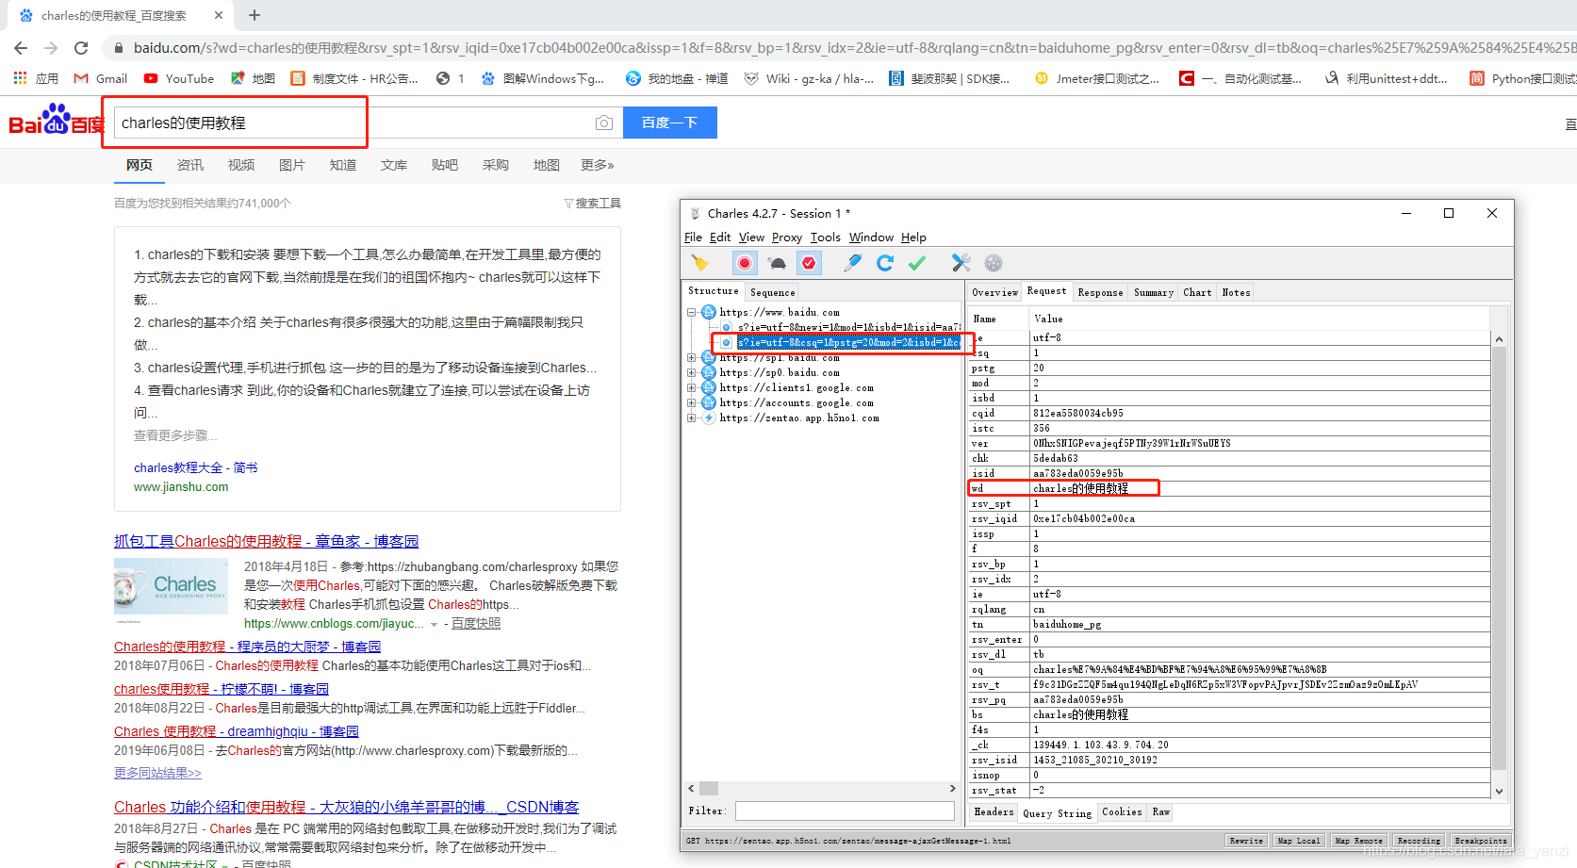Screen dimensions: 1577x868
Task: Open the Gmail bookmark
Action: click(x=100, y=78)
